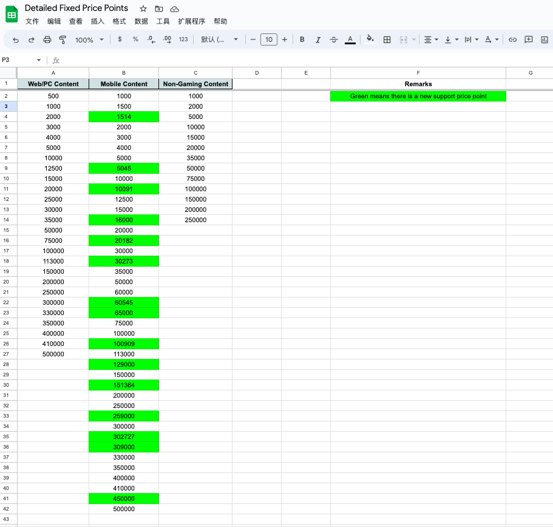Screen dimensions: 553x527
Task: Select the cell containing 250000 in column C
Action: click(x=195, y=220)
